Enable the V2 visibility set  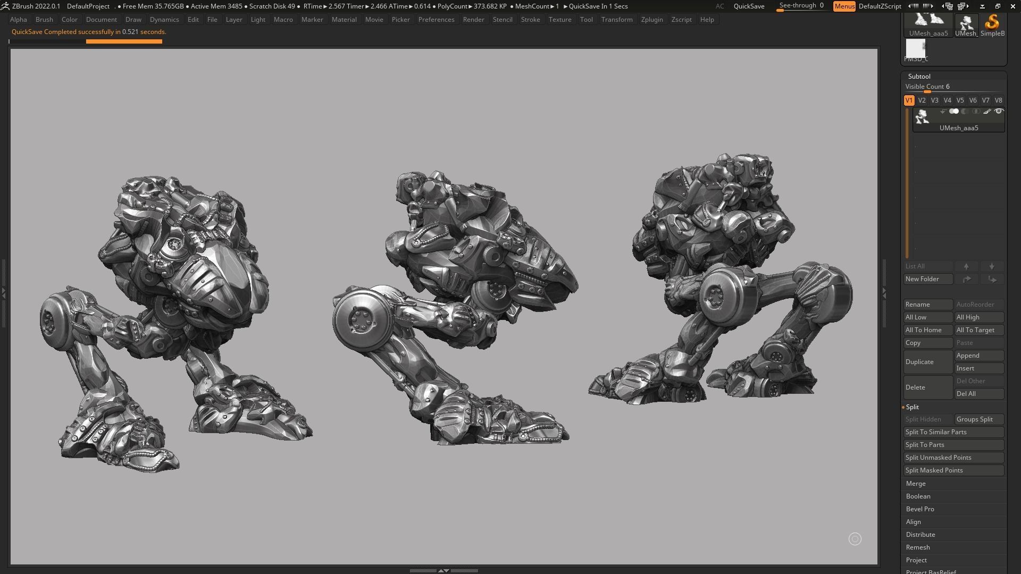coord(922,100)
